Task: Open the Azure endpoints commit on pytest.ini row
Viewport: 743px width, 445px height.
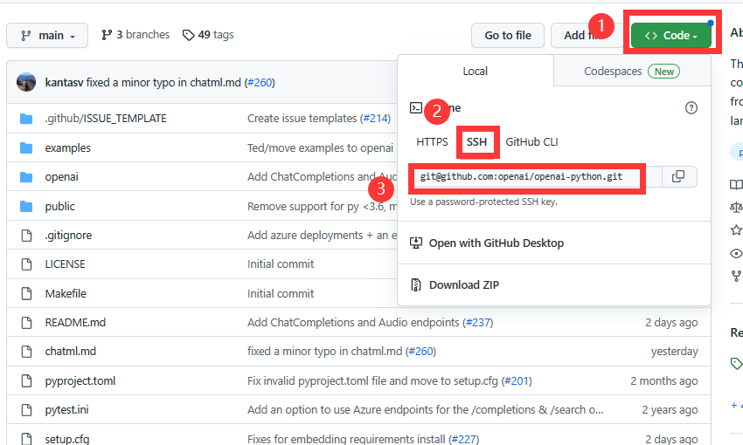Action: 425,410
